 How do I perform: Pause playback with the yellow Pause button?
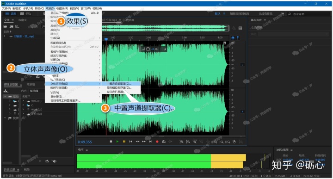tap(124, 142)
